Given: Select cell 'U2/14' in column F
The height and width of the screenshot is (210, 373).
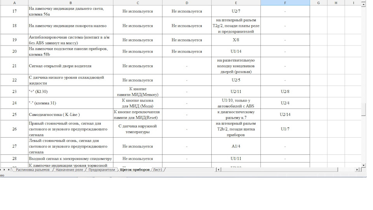Looking at the screenshot, I should pyautogui.click(x=285, y=114).
